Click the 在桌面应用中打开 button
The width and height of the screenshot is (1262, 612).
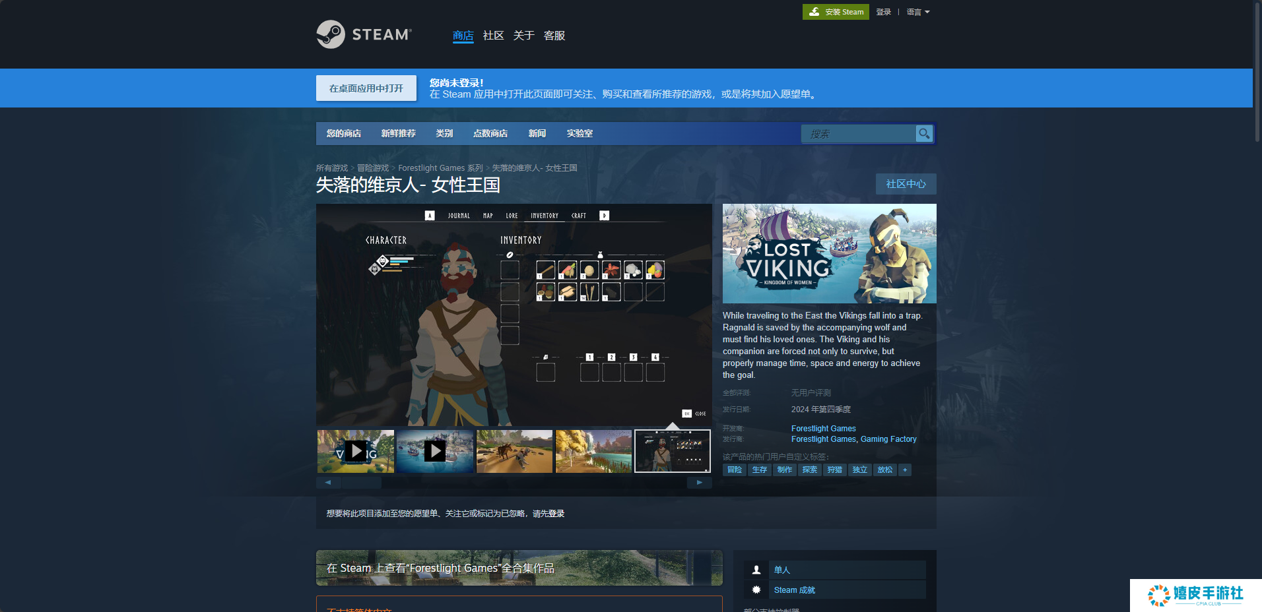366,88
